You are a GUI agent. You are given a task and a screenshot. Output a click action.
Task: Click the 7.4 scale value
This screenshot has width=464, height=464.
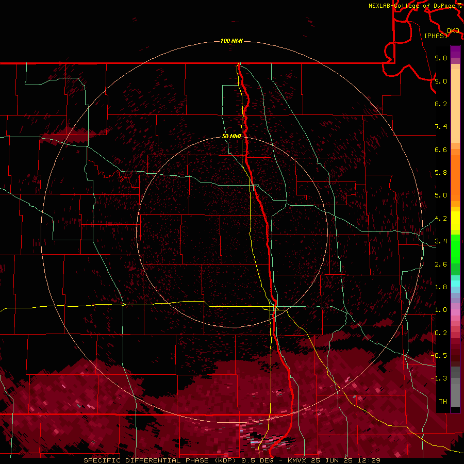[x=441, y=127]
